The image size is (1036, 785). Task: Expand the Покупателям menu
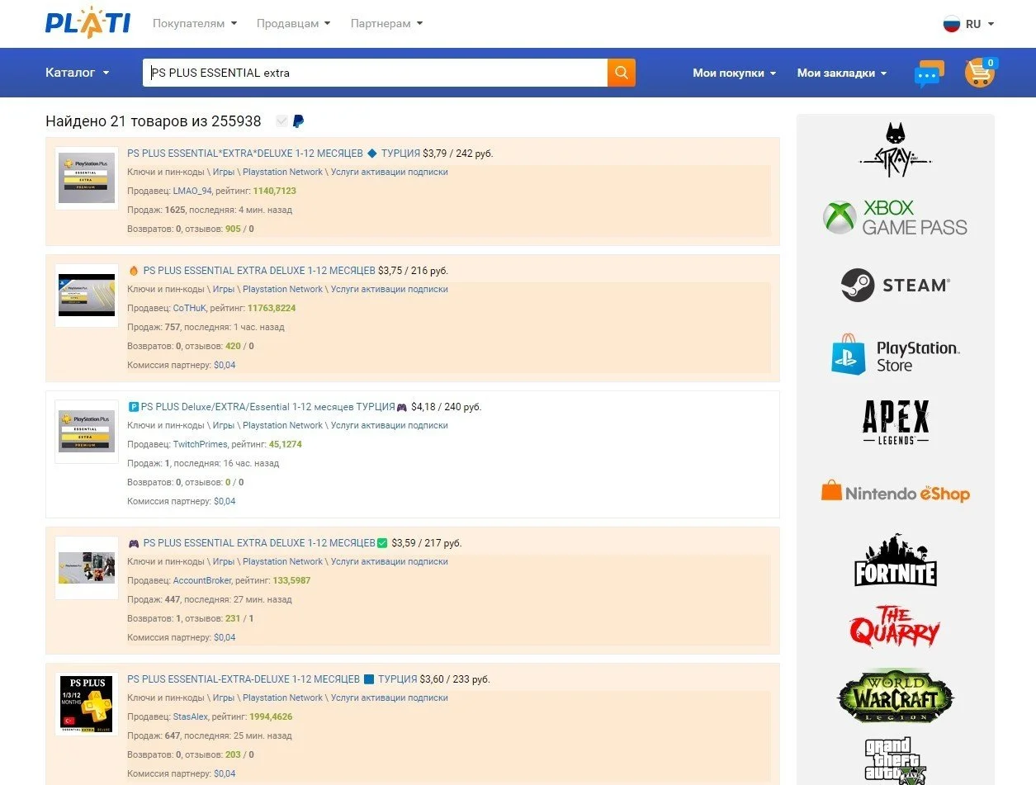[195, 24]
